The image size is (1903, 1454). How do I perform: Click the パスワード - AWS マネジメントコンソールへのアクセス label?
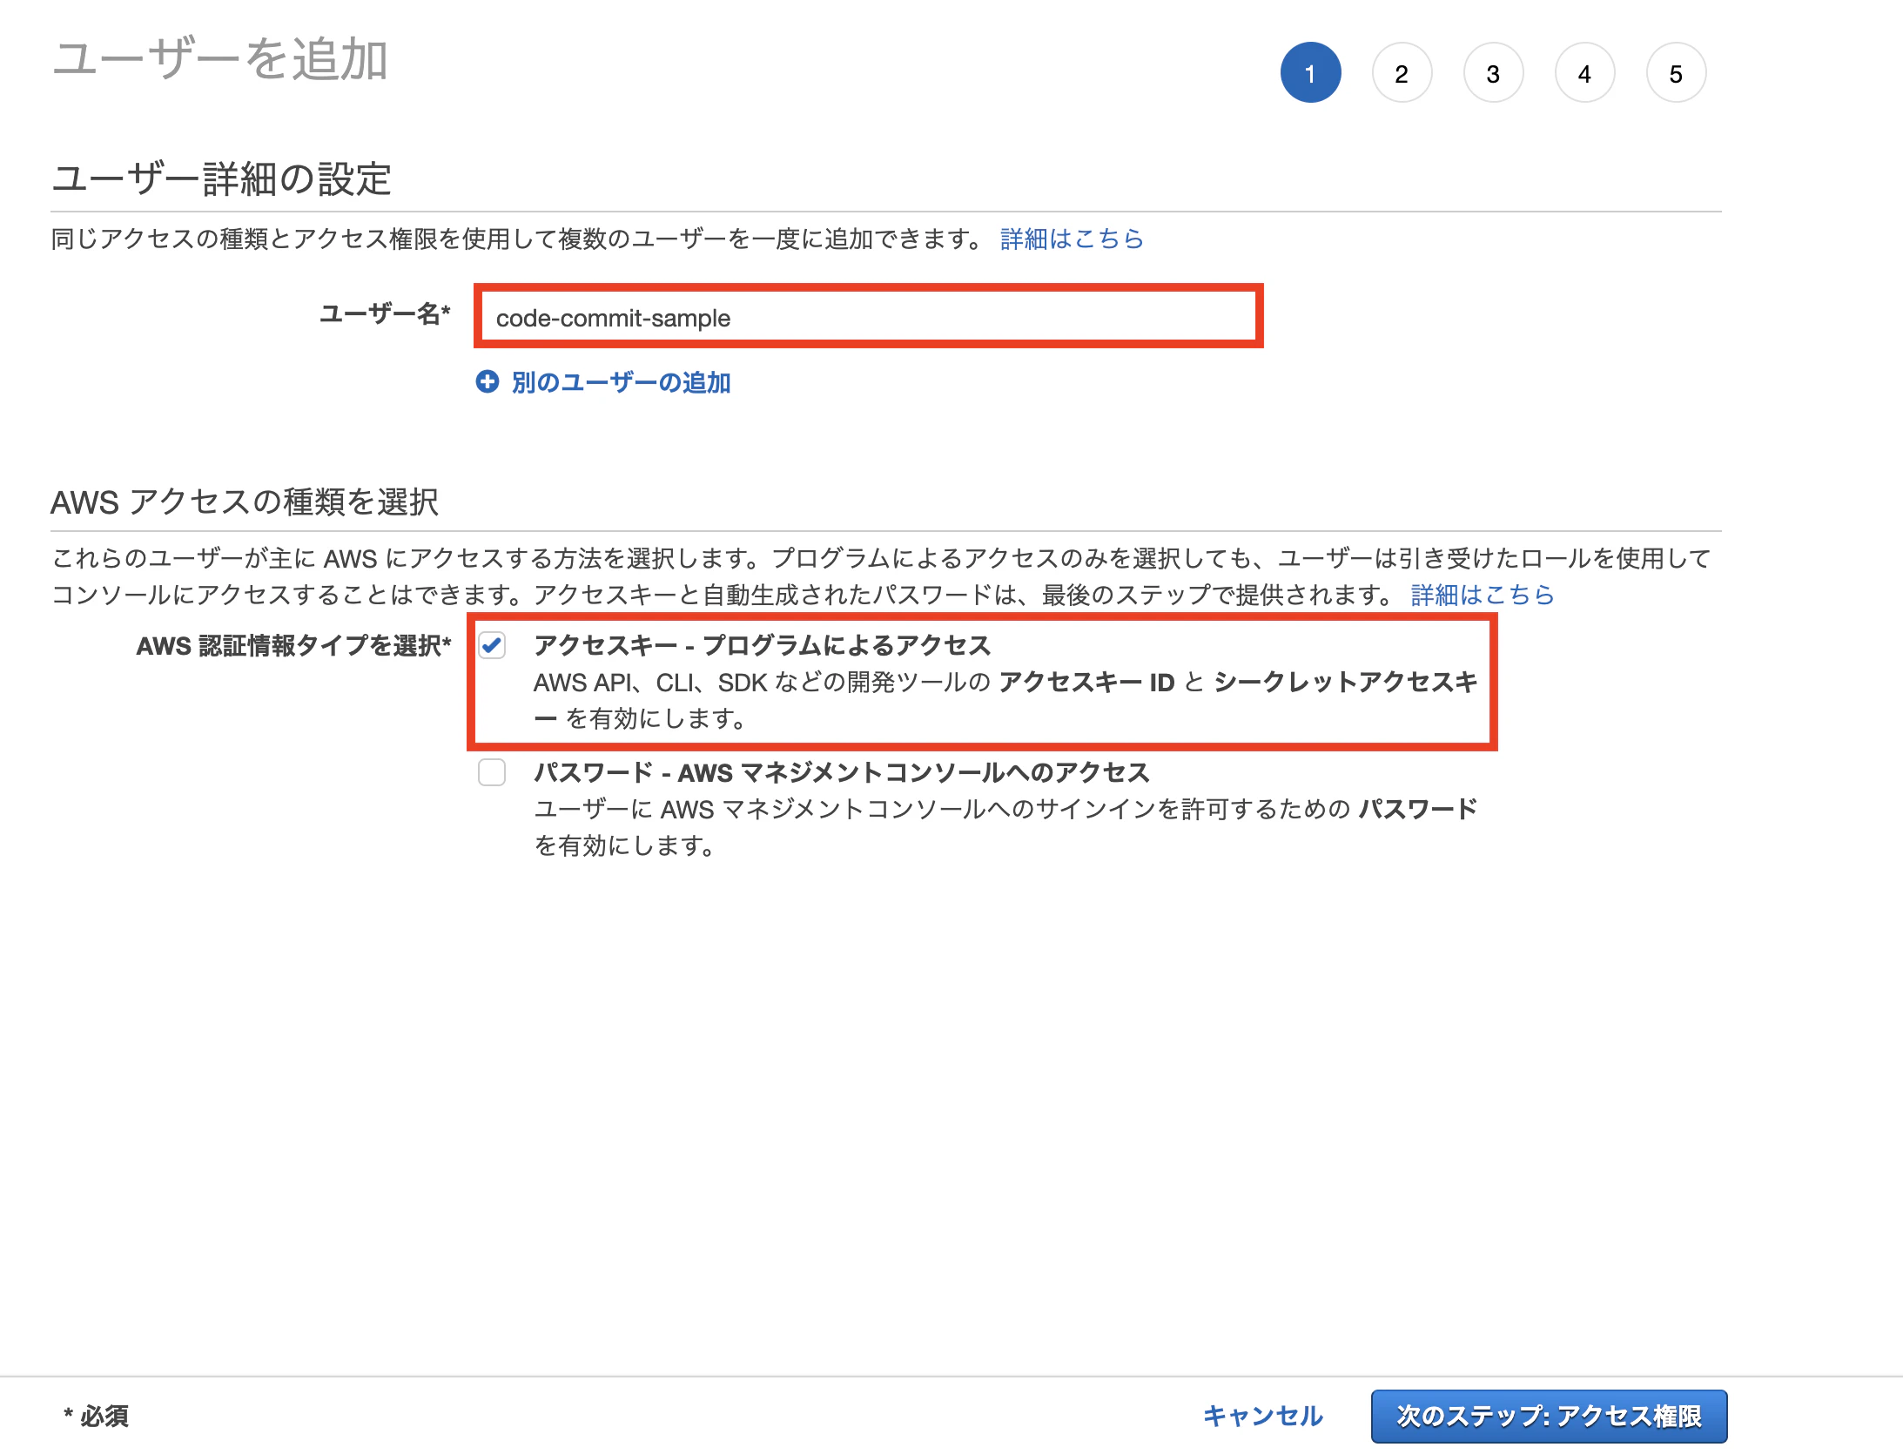[842, 772]
